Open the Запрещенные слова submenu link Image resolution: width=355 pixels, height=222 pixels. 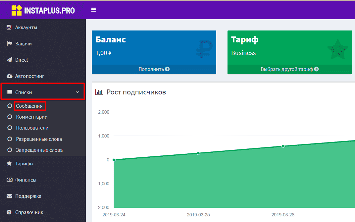click(39, 150)
